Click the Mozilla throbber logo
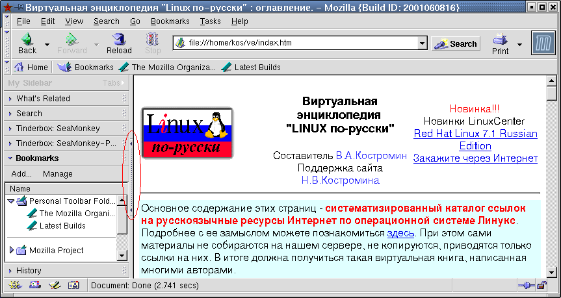Image resolution: width=561 pixels, height=298 pixels. (x=540, y=43)
